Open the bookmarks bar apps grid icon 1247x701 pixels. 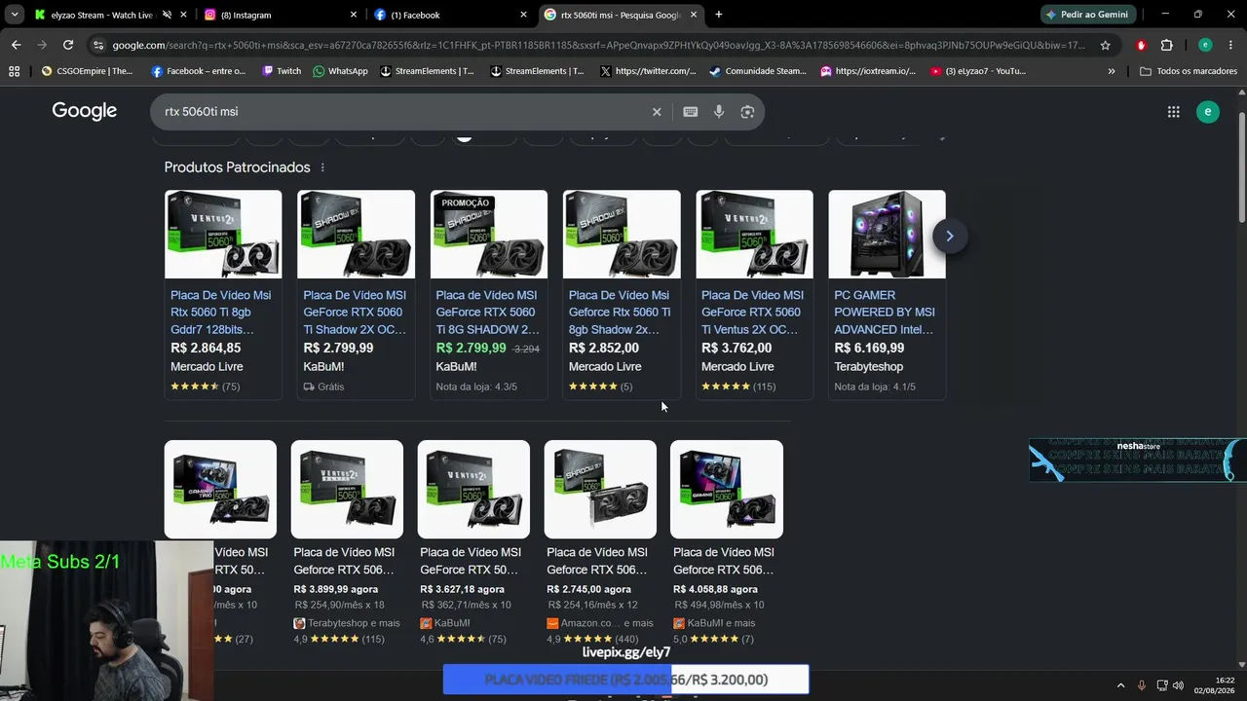(x=14, y=71)
